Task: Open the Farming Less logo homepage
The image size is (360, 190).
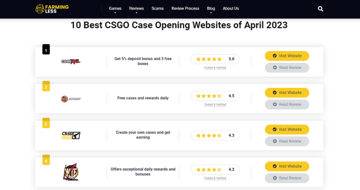Action: tap(52, 9)
